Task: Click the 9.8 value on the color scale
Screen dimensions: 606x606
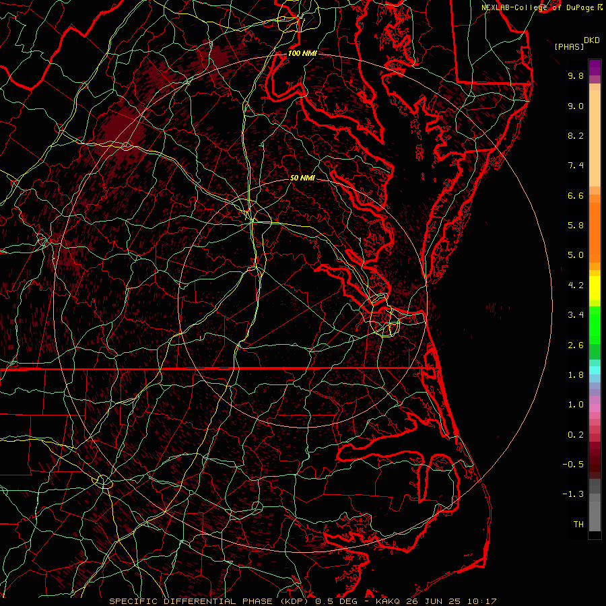Action: [x=576, y=75]
